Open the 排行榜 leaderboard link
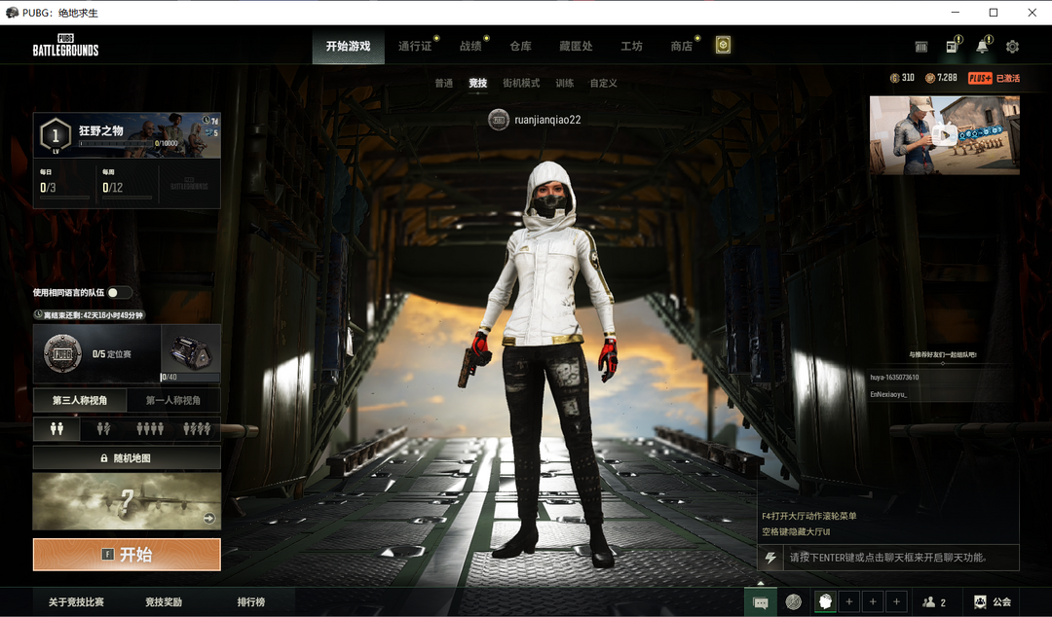The width and height of the screenshot is (1052, 617). pyautogui.click(x=251, y=602)
